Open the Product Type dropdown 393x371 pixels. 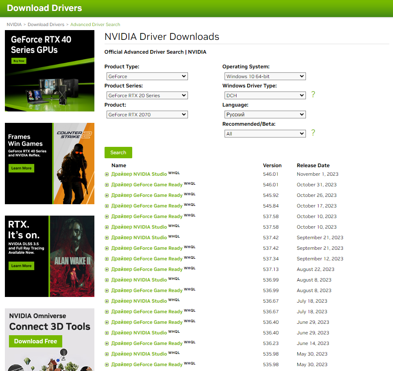click(146, 76)
